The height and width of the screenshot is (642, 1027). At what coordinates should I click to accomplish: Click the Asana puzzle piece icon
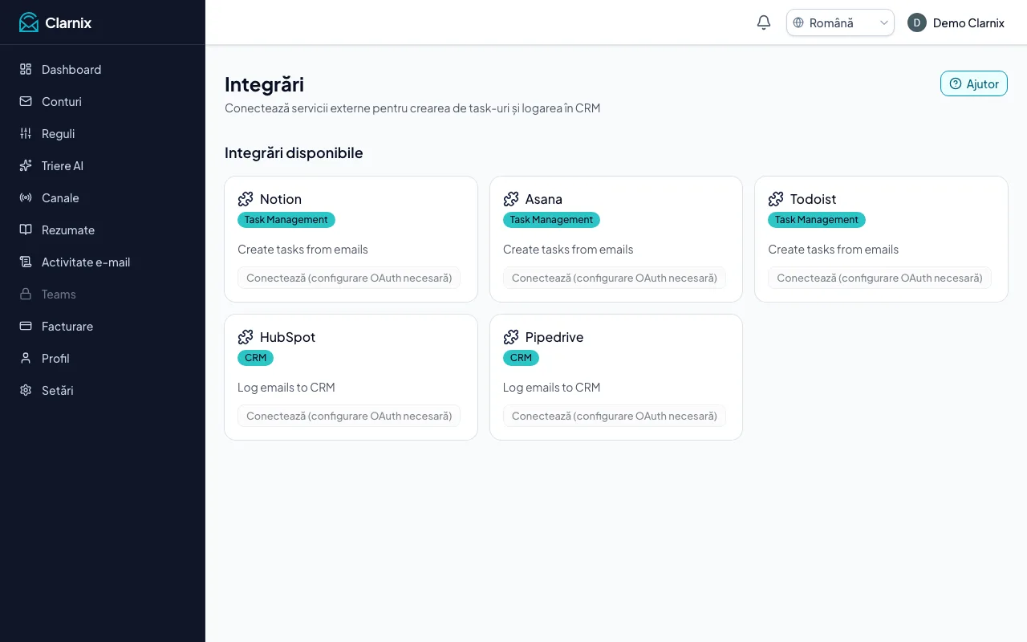click(511, 199)
